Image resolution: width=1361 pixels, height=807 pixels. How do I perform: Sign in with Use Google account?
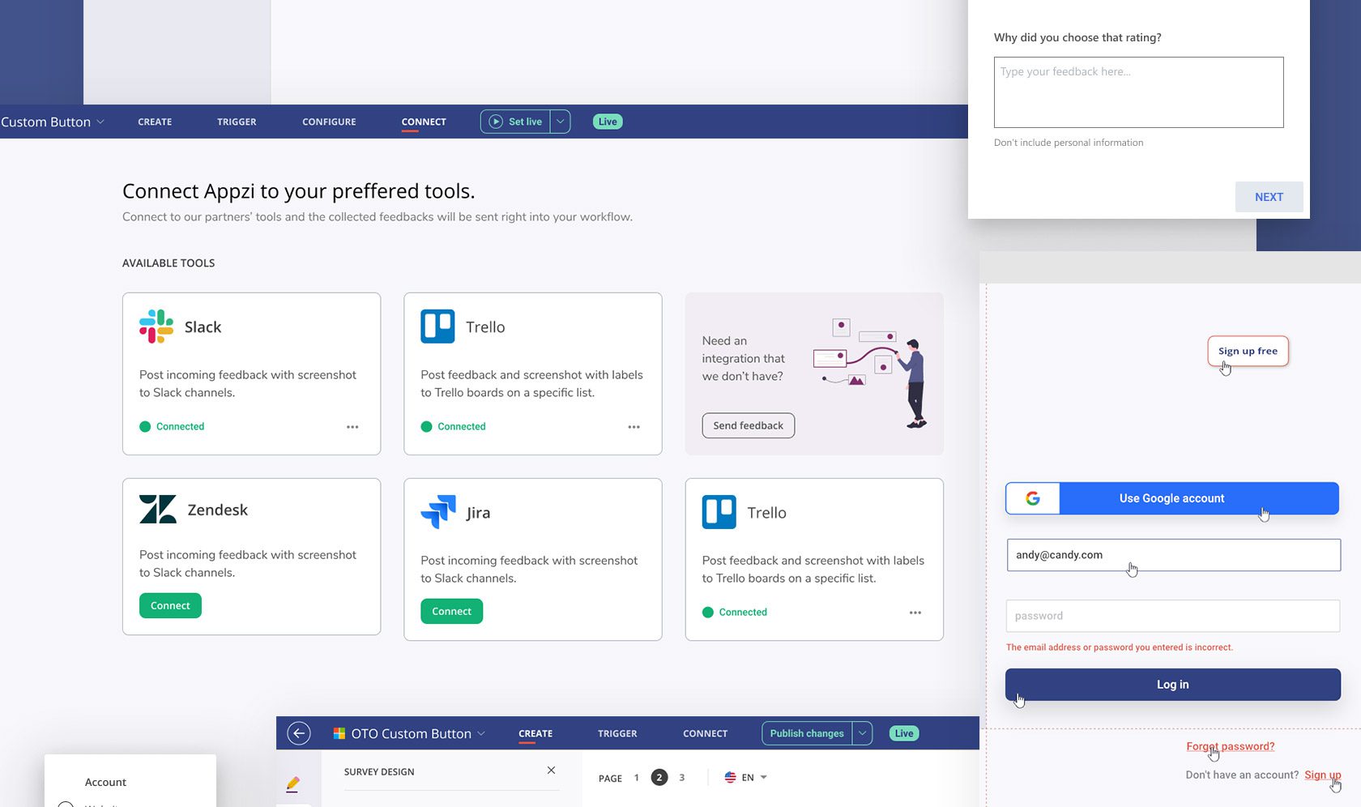(x=1172, y=498)
